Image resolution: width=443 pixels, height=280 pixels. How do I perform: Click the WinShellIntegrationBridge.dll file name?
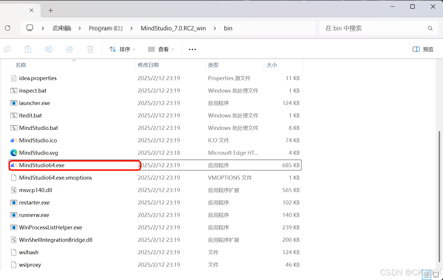pyautogui.click(x=56, y=240)
